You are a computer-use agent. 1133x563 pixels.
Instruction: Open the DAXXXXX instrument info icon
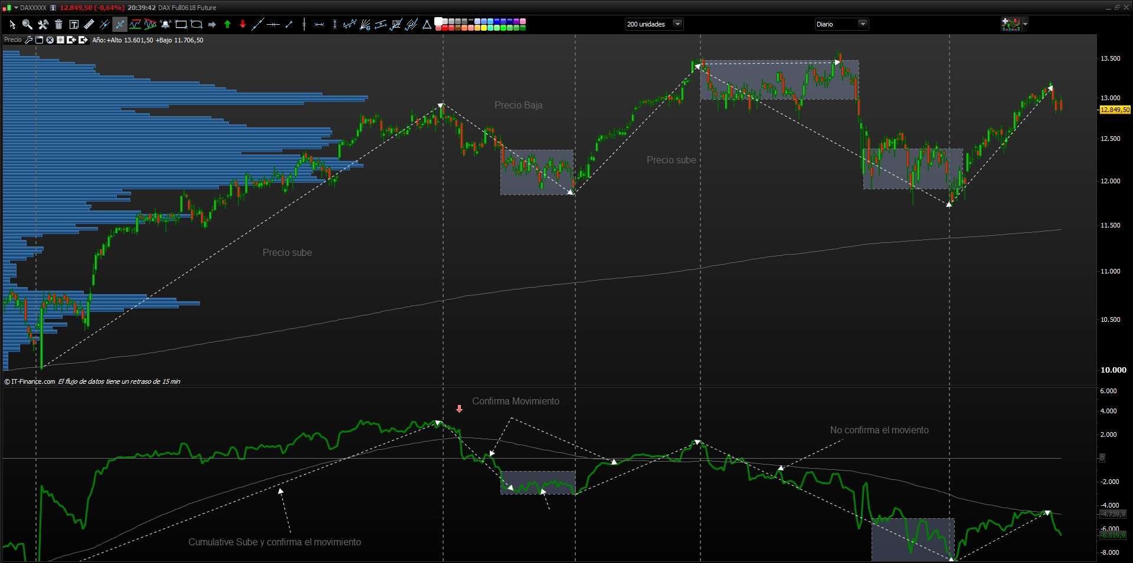click(x=53, y=8)
